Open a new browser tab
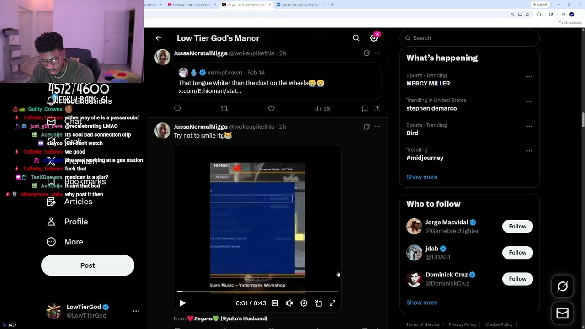This screenshot has height=329, width=585. click(x=332, y=5)
